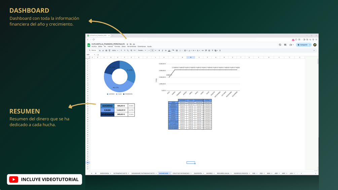The height and width of the screenshot is (190, 338).
Task: Decrease font size with minus button
Action: tap(149, 50)
